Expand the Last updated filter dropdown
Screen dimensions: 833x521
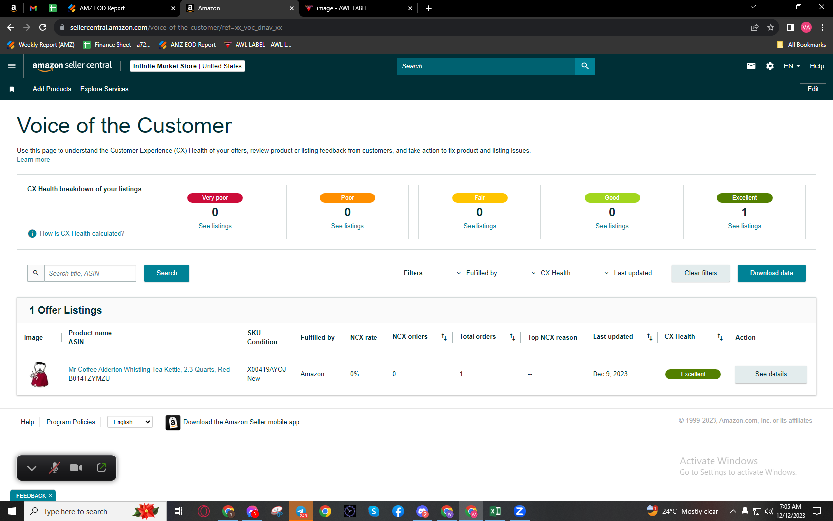628,273
